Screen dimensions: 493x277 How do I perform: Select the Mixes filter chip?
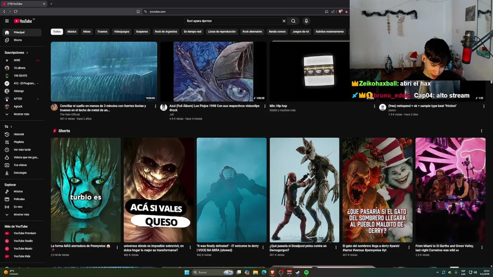point(87,32)
